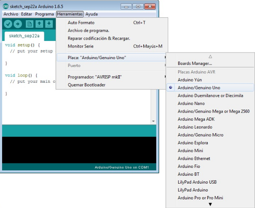Select Arduino Duemilanove or Diecimila board
This screenshot has height=208, width=255.
(210, 96)
